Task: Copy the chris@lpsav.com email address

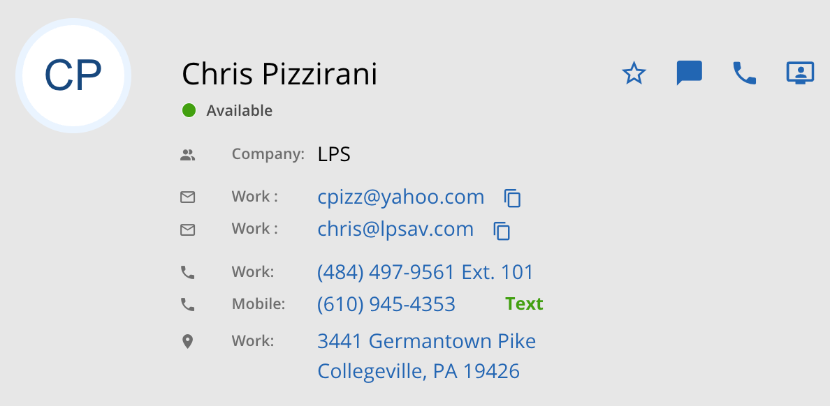Action: [502, 230]
